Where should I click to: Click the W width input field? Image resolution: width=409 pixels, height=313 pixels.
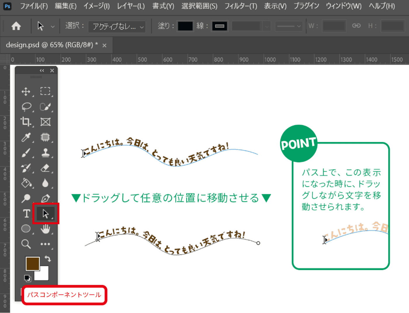click(x=334, y=26)
